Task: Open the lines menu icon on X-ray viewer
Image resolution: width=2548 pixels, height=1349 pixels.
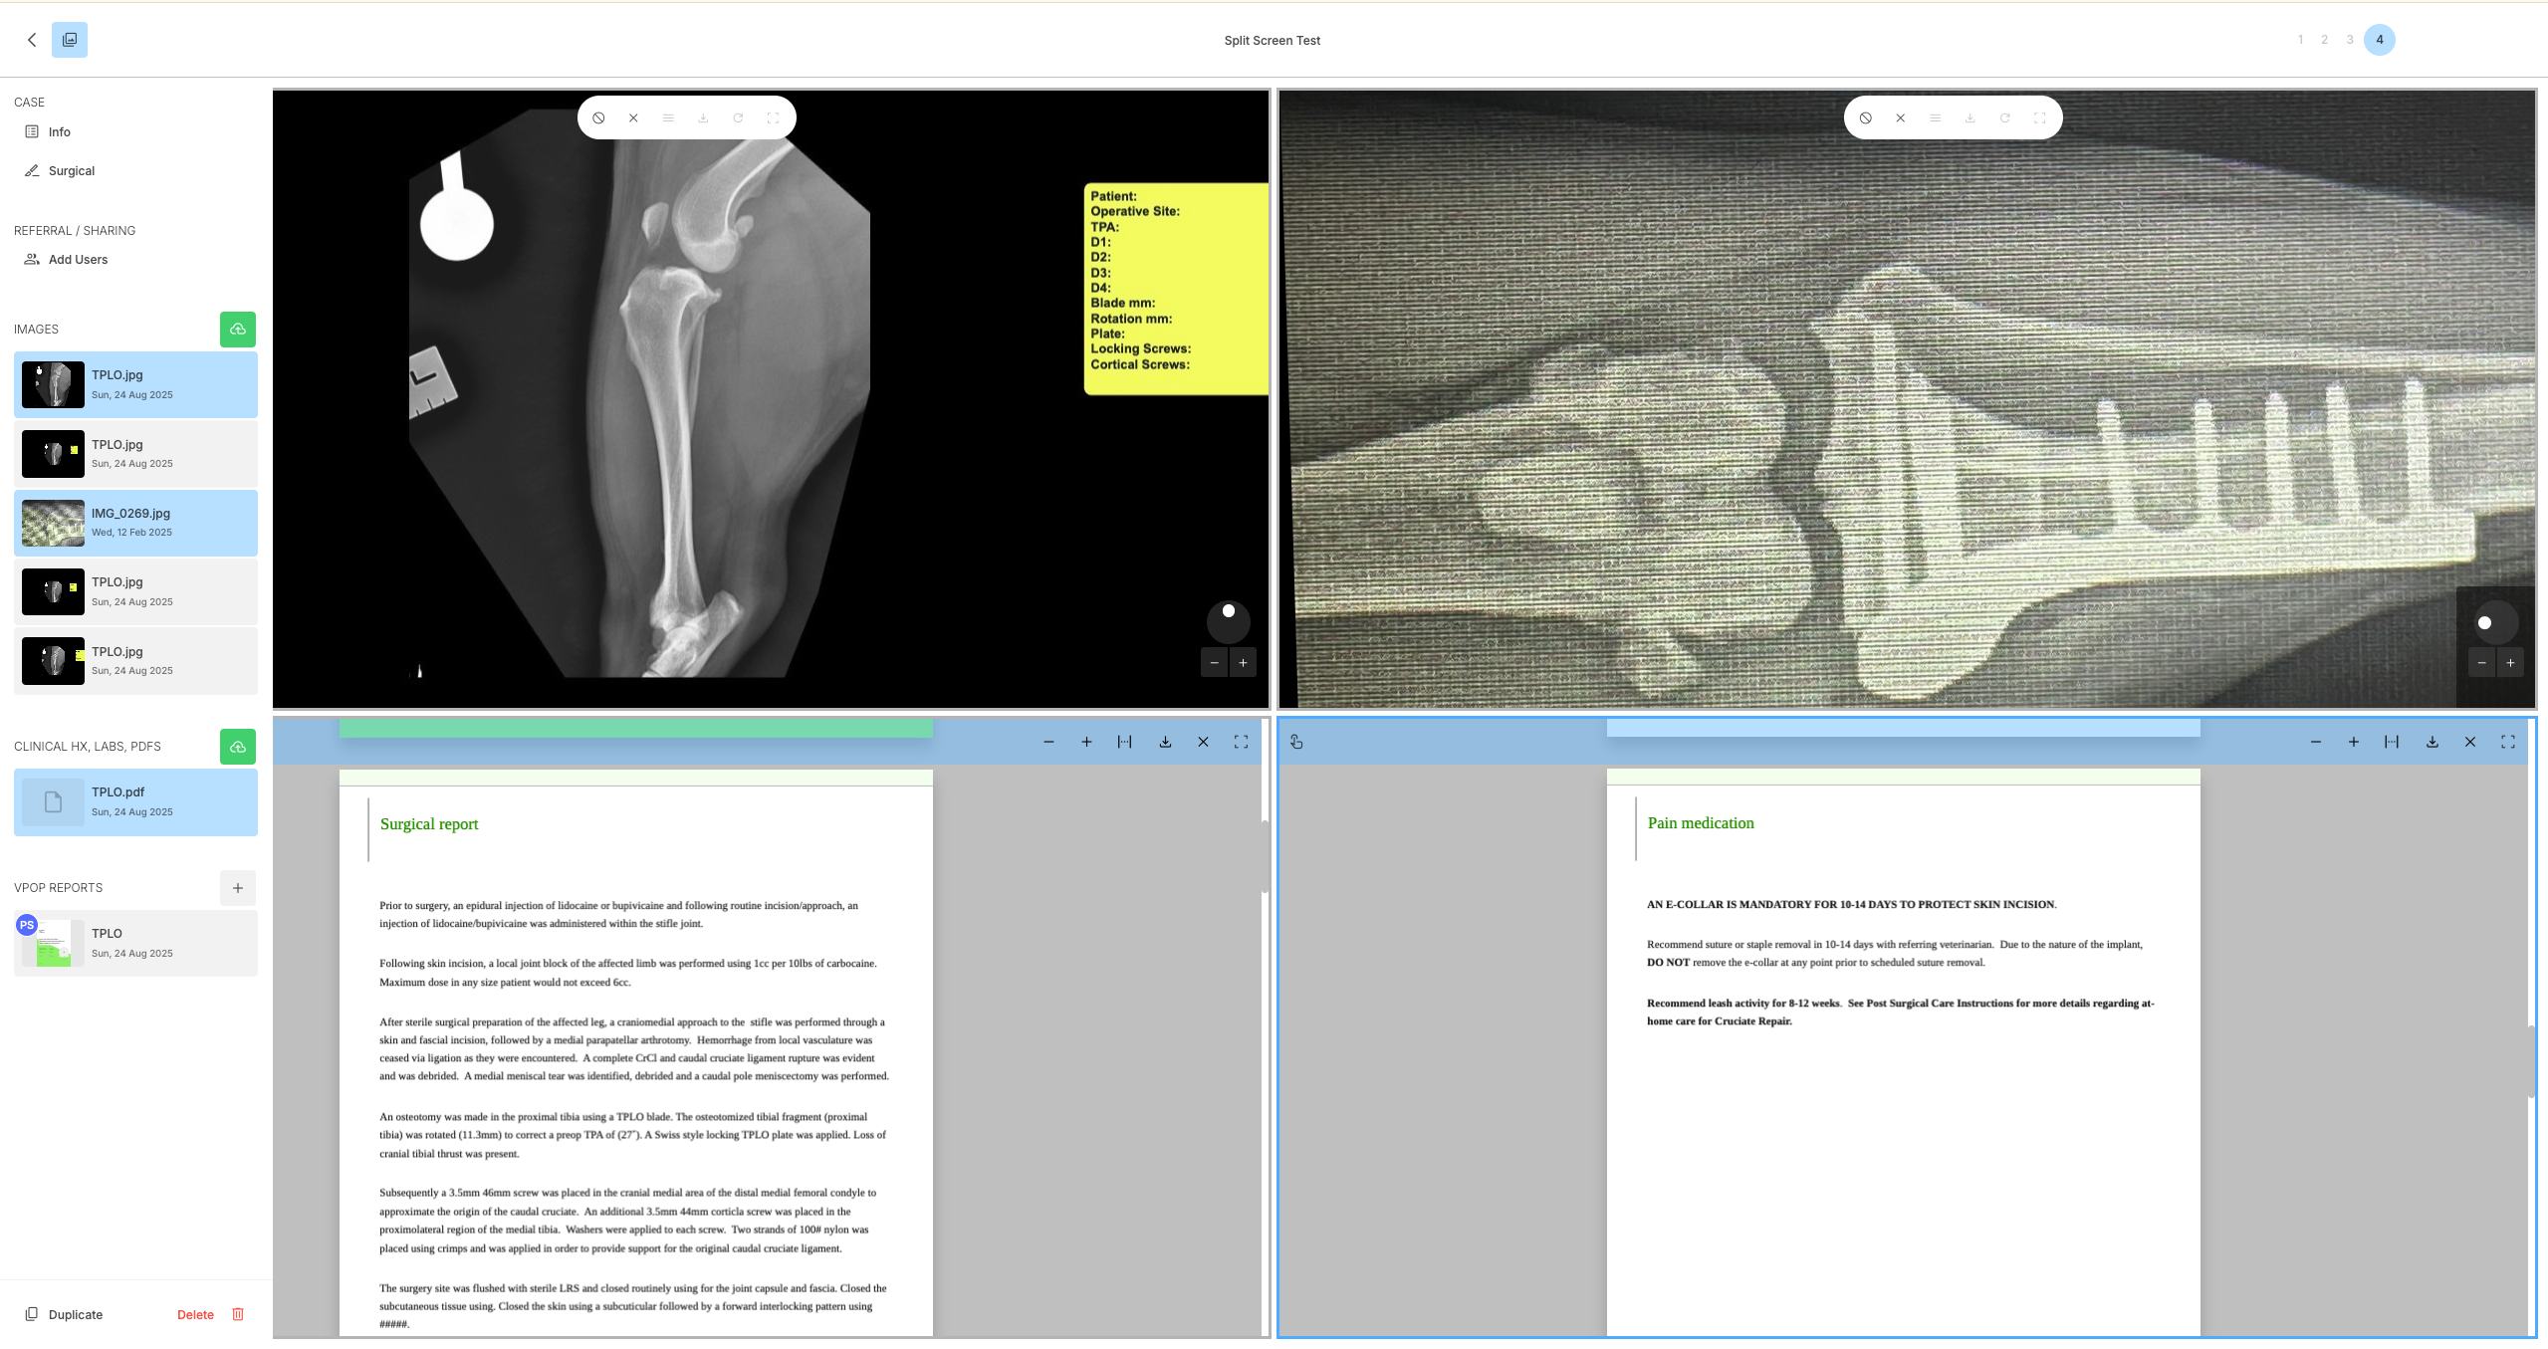Action: [x=668, y=117]
